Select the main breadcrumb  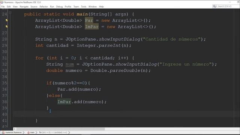32,132
